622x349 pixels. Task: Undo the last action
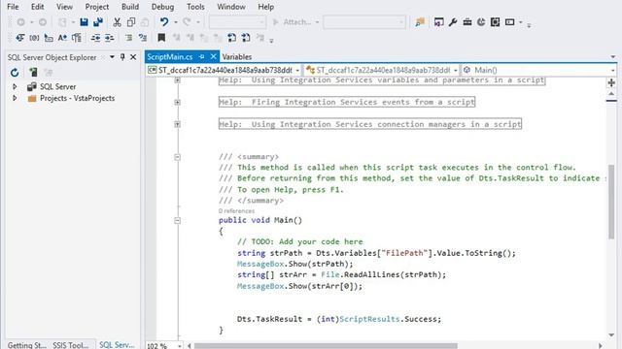164,22
